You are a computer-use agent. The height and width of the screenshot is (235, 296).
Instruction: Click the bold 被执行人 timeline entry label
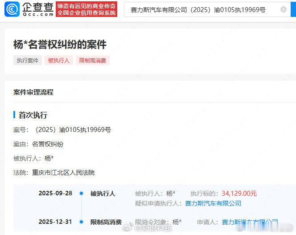pyautogui.click(x=103, y=194)
